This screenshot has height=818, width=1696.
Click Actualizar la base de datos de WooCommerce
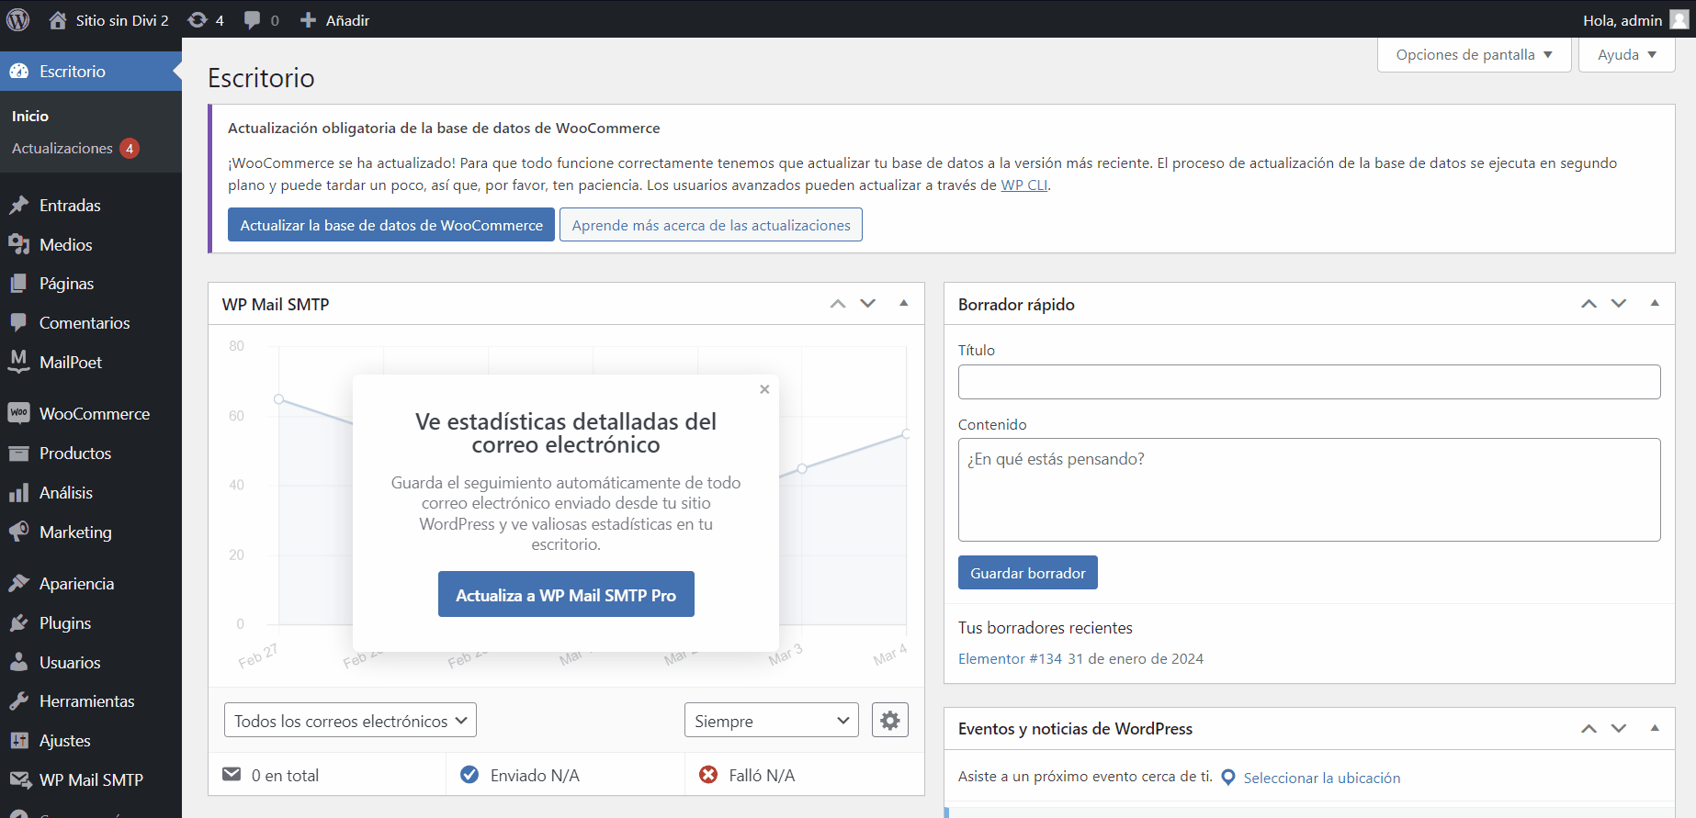391,225
